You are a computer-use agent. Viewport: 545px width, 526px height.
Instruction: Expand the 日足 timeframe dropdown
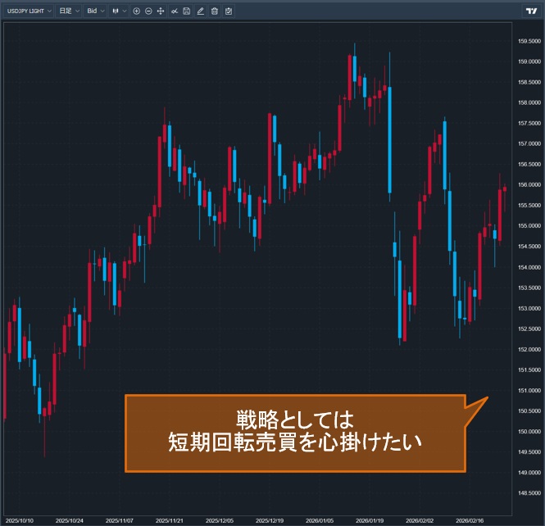tap(70, 11)
